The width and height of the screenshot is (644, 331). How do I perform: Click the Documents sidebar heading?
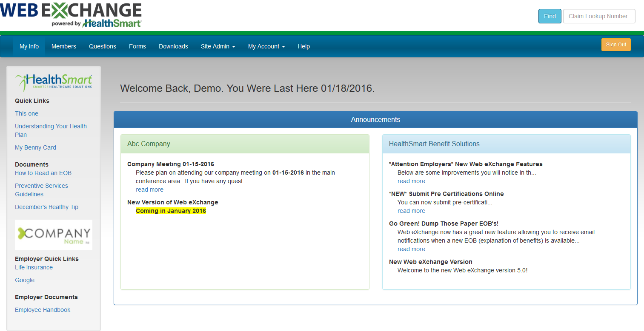[x=31, y=164]
